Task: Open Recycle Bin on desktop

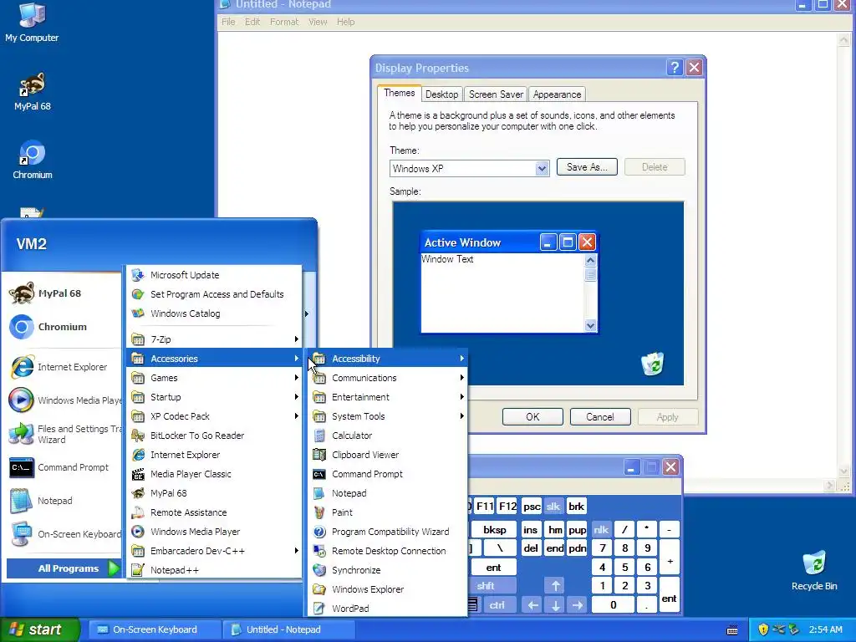Action: [814, 570]
